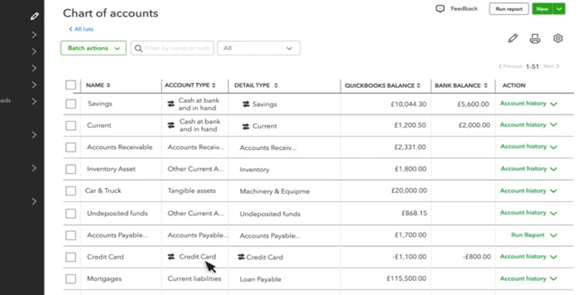
Task: Tick the Mortgages row checkbox
Action: 70,279
